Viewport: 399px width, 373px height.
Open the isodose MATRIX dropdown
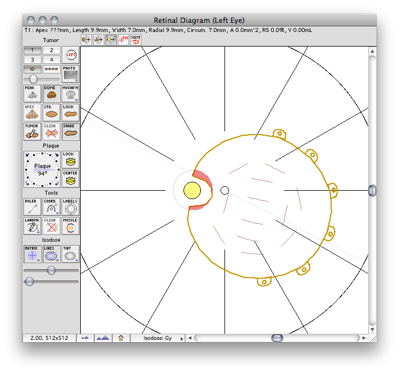tap(38, 260)
